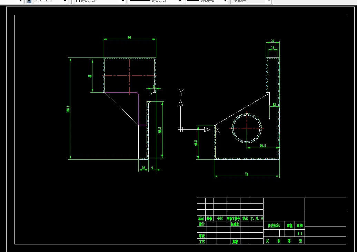The height and width of the screenshot is (252, 357).
Task: Click the 1:1 scale value
Action: tap(300, 233)
